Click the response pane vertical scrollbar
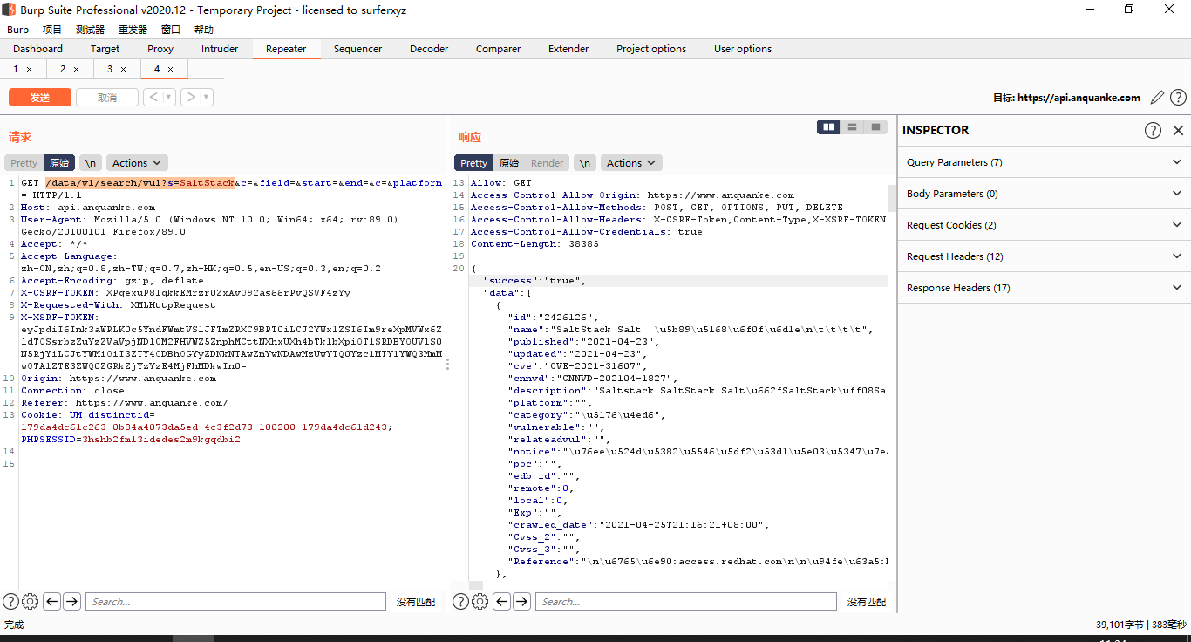This screenshot has height=642, width=1191. tap(892, 198)
